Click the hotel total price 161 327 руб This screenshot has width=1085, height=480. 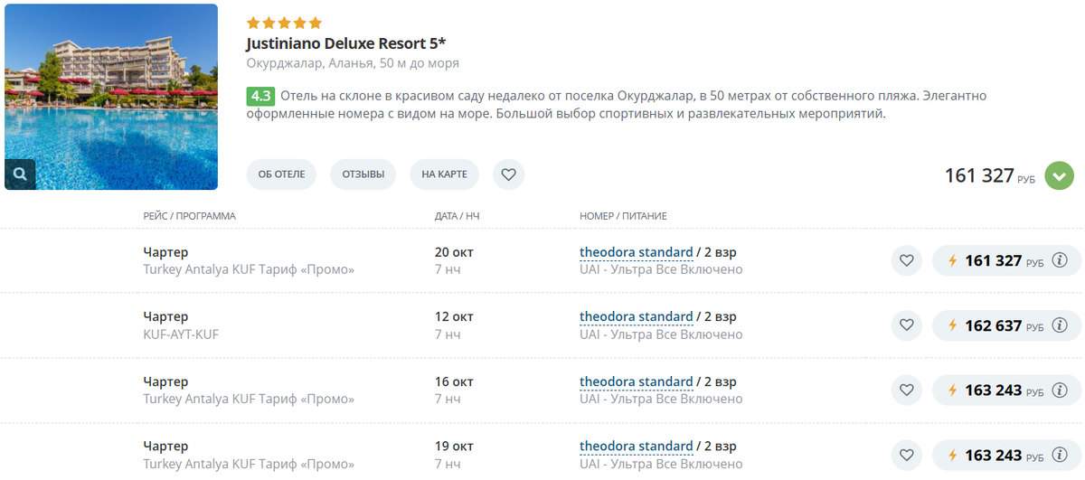pos(990,175)
